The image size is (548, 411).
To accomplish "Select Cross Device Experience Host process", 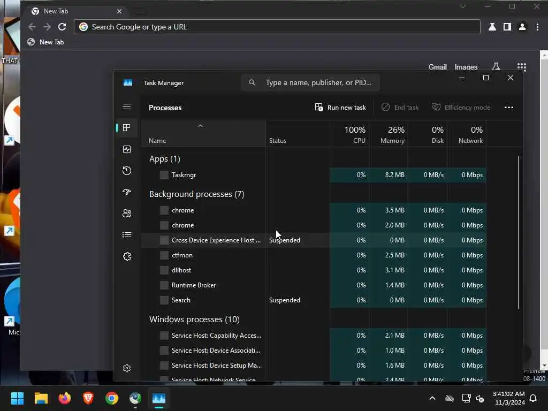I will (314, 240).
